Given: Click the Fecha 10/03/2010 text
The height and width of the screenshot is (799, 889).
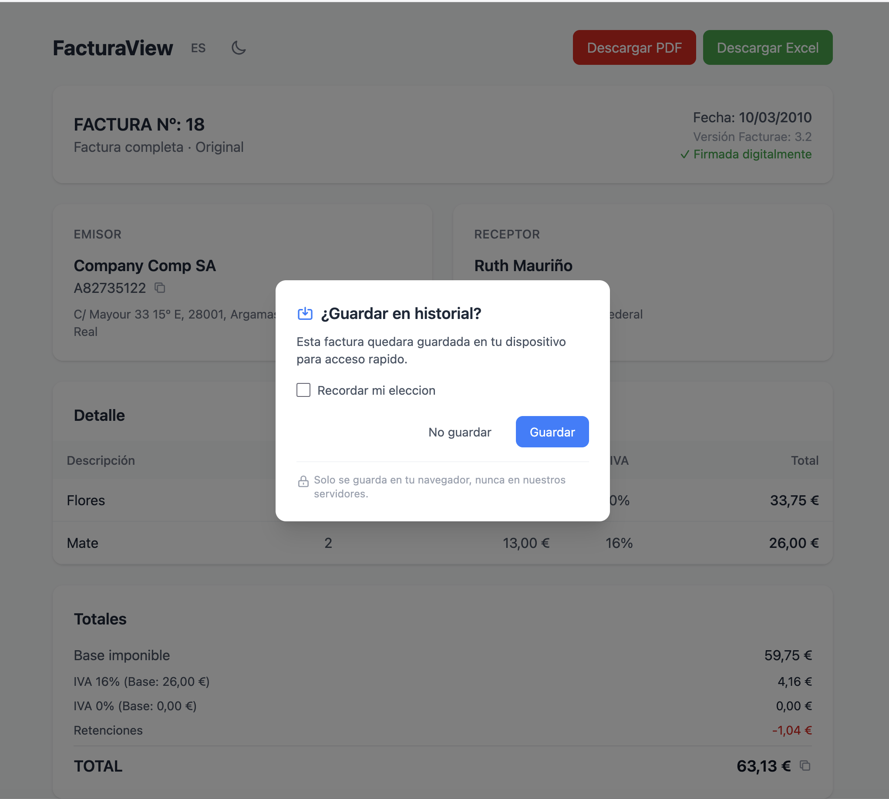Looking at the screenshot, I should pos(752,117).
